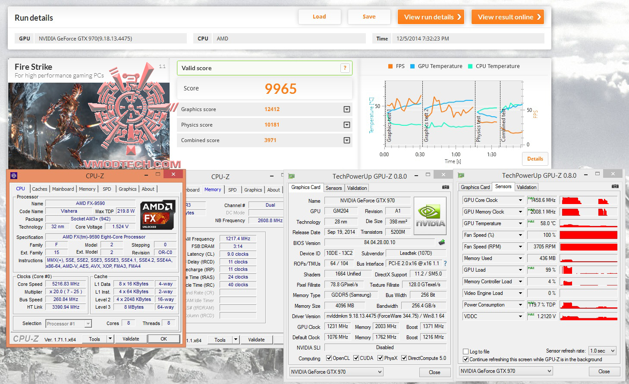The height and width of the screenshot is (384, 629).
Task: Open the GPU Core Clock sensor dropdown
Action: [x=521, y=200]
